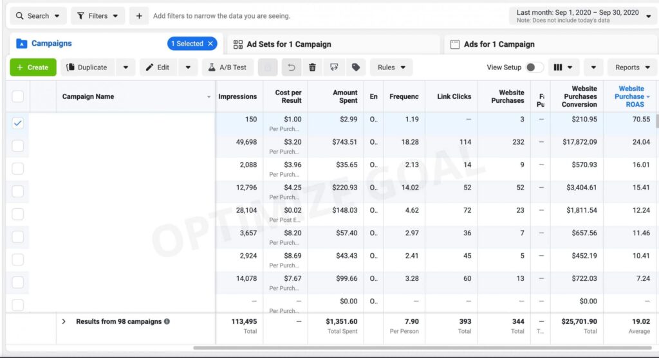The image size is (659, 358).
Task: Check the row with 2,924 impressions
Action: click(17, 260)
